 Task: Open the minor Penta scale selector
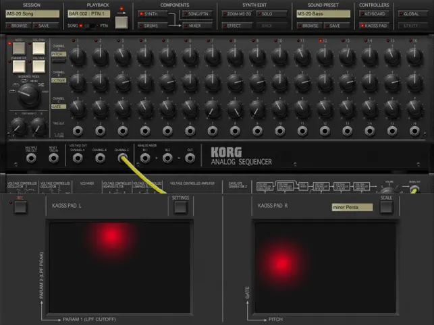point(351,207)
